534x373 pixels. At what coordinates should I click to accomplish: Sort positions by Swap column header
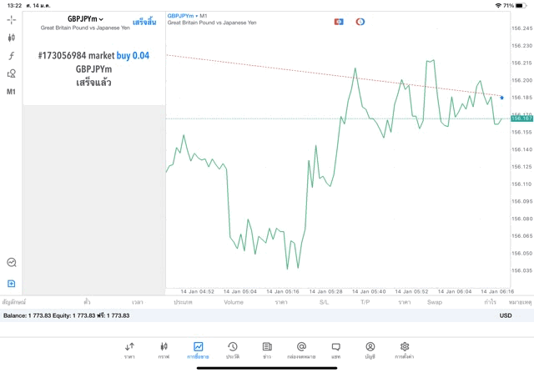point(435,302)
